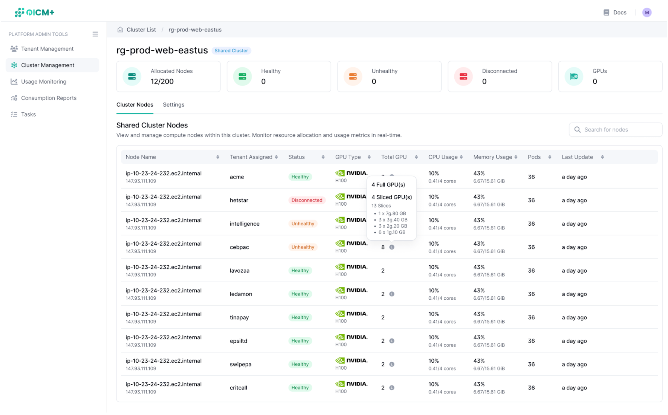668x415 pixels.
Task: Open Usage Monitoring in sidebar
Action: tap(43, 82)
